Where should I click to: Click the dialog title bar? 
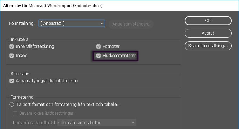pos(120,6)
